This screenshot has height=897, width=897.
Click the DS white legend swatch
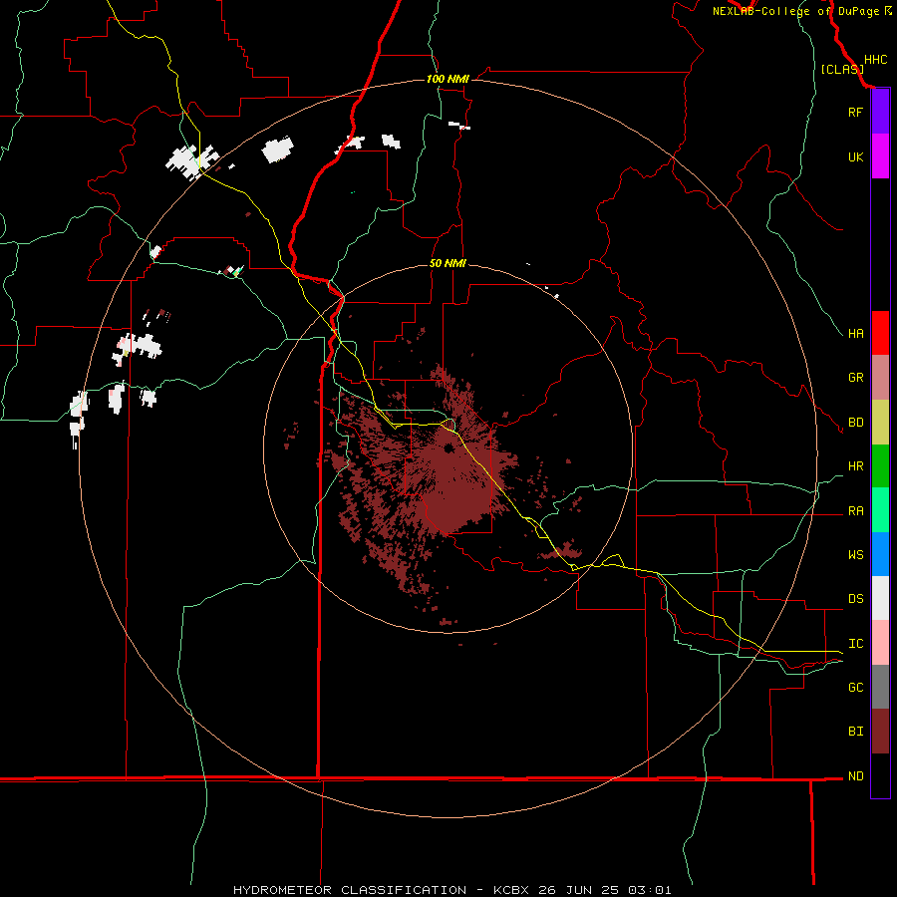[x=880, y=598]
